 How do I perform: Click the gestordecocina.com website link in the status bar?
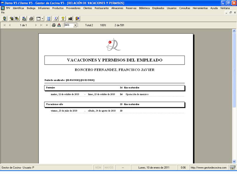point(209,168)
